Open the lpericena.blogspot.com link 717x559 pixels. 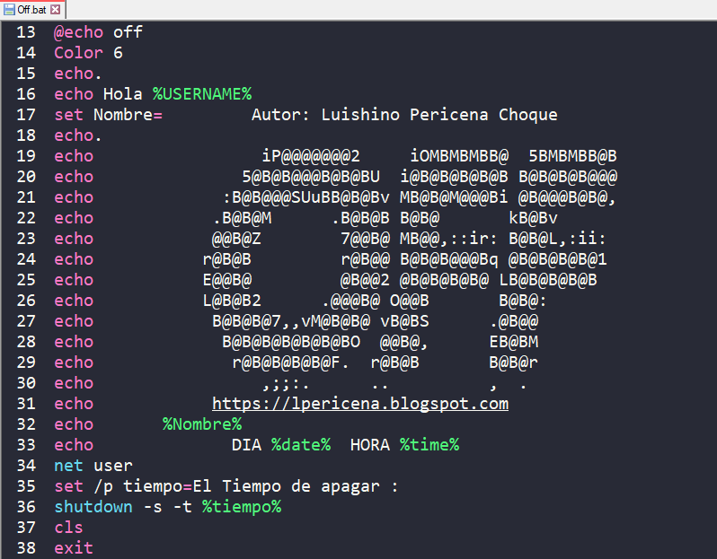[x=360, y=404]
